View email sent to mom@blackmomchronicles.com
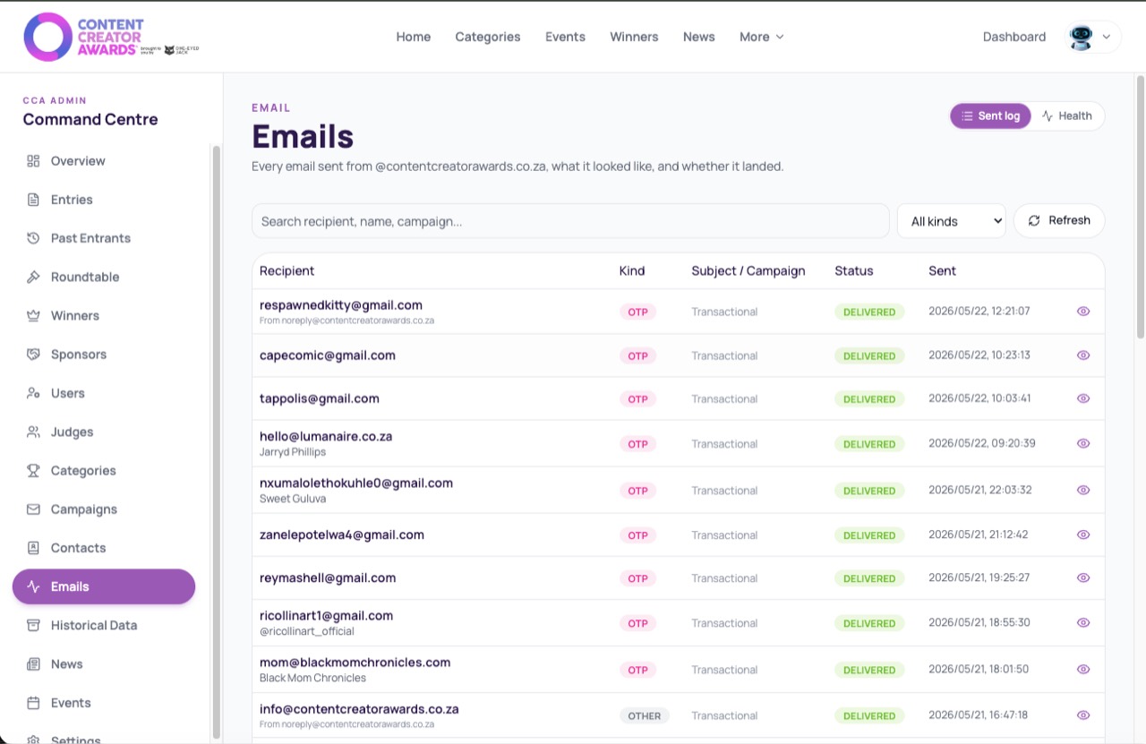 (1083, 669)
